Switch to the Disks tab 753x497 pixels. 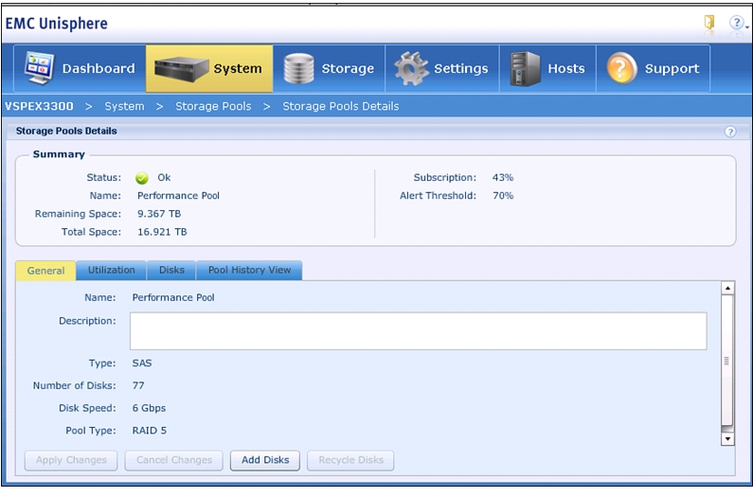171,271
